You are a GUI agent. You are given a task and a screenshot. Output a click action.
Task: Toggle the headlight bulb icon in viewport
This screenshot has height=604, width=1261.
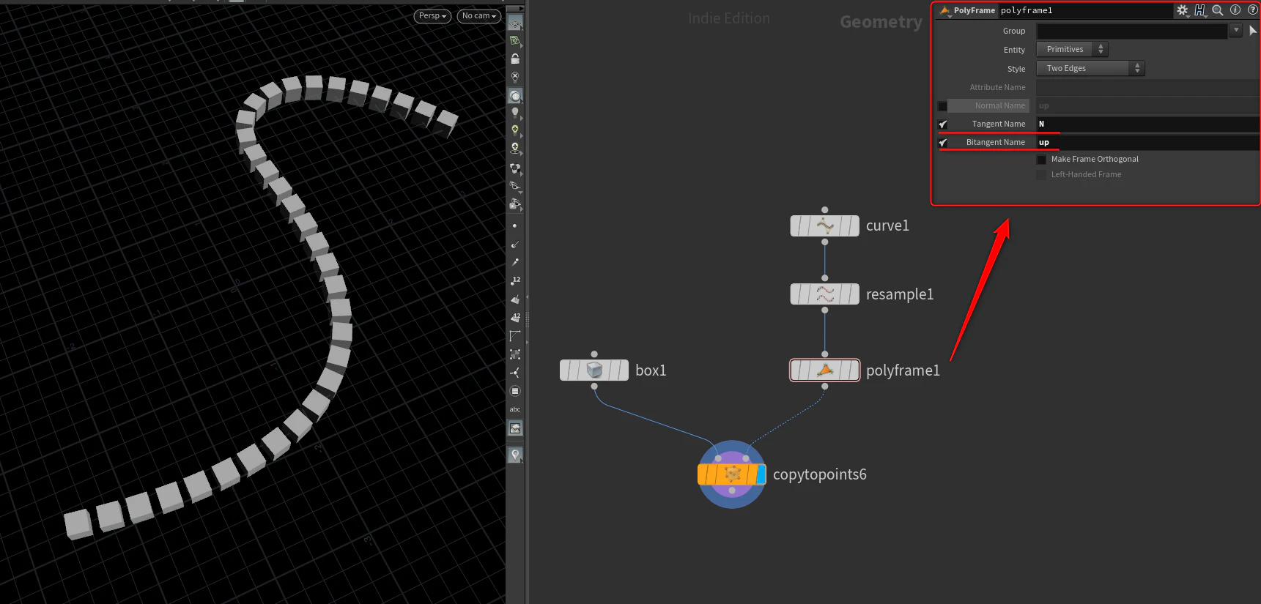click(x=515, y=112)
